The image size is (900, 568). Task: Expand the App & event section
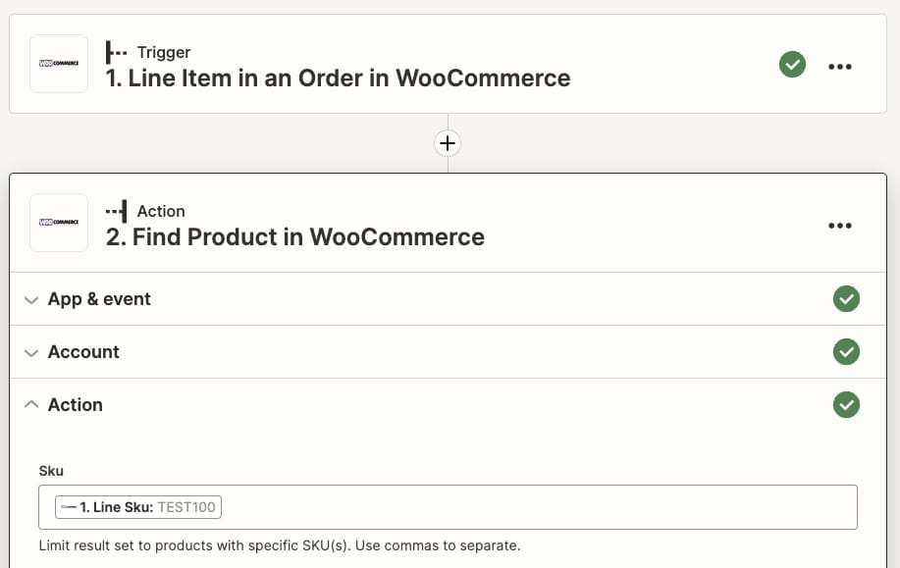pyautogui.click(x=31, y=299)
